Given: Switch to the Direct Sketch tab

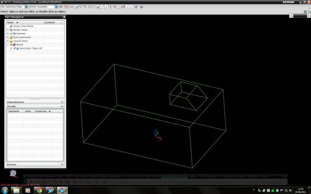Looking at the screenshot, I should [x=152, y=176].
